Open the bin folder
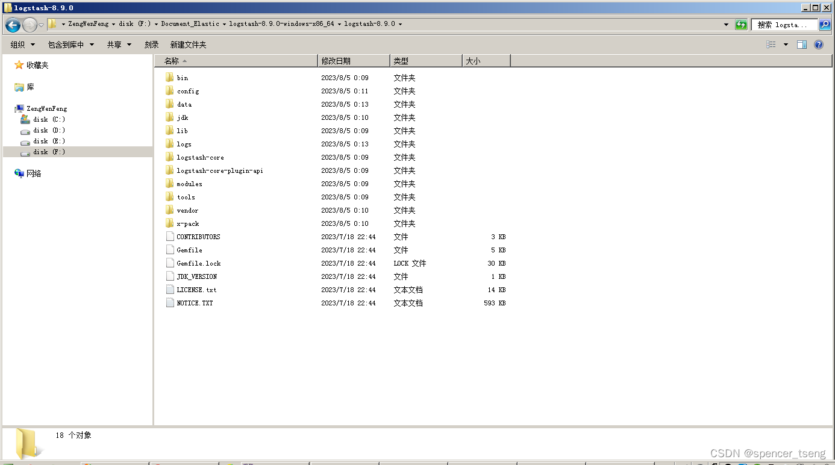Image resolution: width=835 pixels, height=465 pixels. [183, 78]
